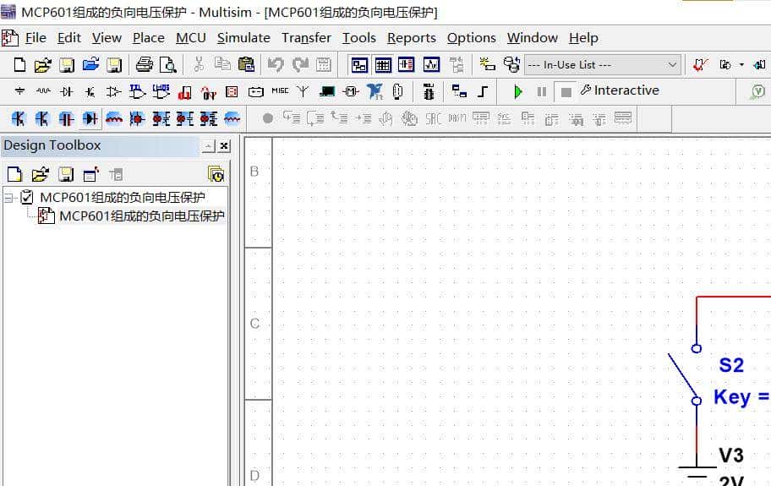The image size is (771, 486).
Task: Open the Grapher view icon
Action: [431, 64]
